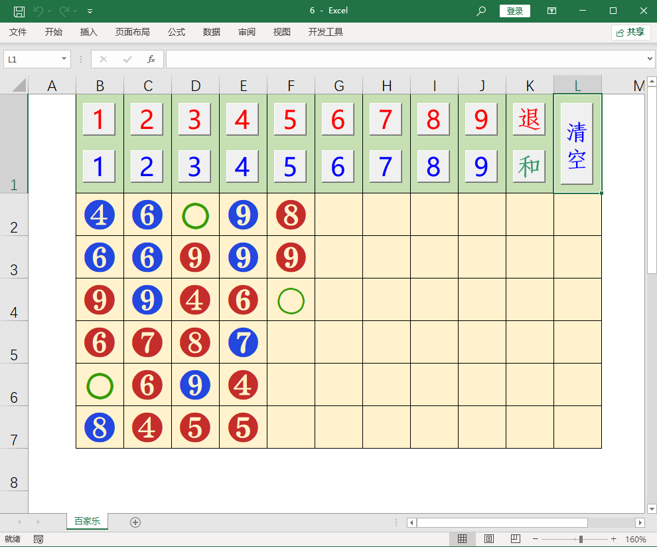The image size is (657, 547).
Task: Expand the formula bar chevron
Action: coord(650,59)
